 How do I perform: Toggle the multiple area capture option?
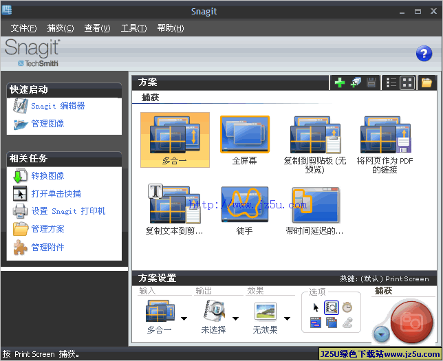point(332,322)
